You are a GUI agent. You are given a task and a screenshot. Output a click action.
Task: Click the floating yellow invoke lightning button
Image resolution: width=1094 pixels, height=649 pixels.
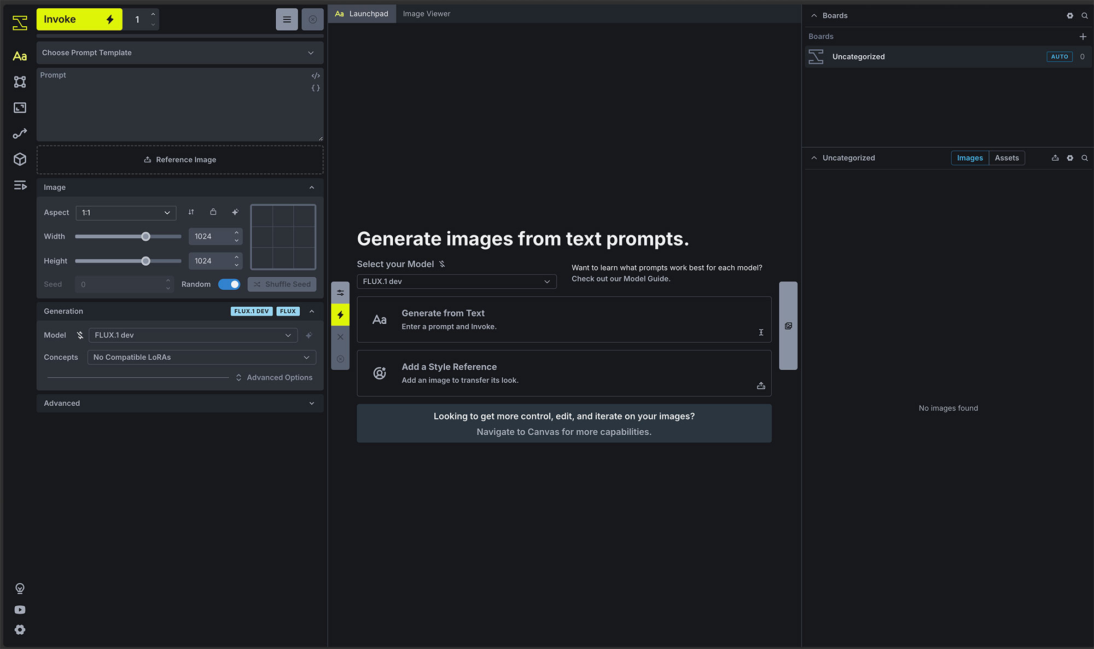(340, 315)
